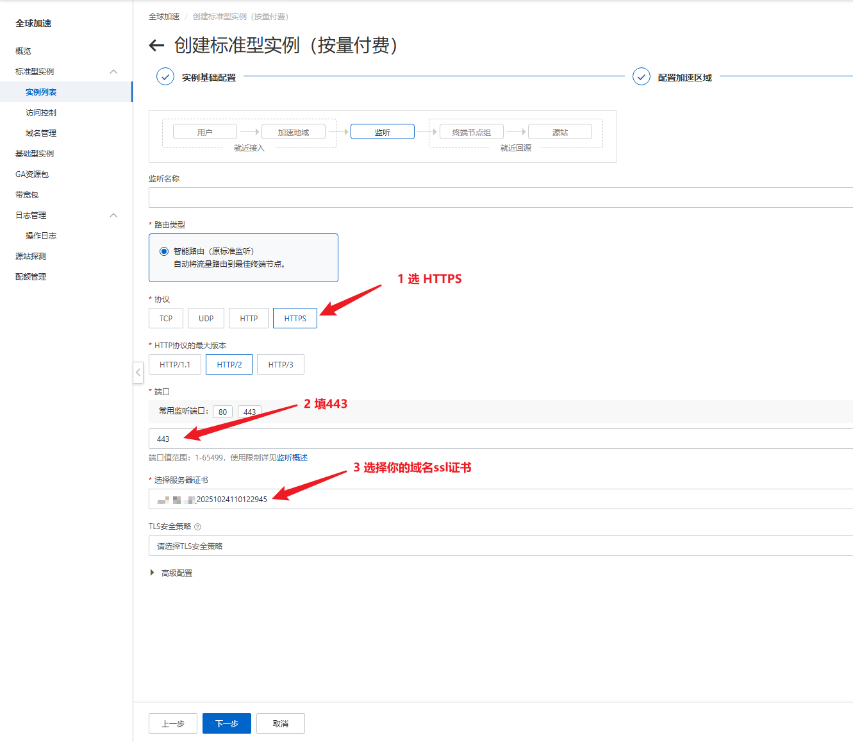Collapse the left sidebar with the handle
This screenshot has height=742, width=853.
(x=138, y=373)
